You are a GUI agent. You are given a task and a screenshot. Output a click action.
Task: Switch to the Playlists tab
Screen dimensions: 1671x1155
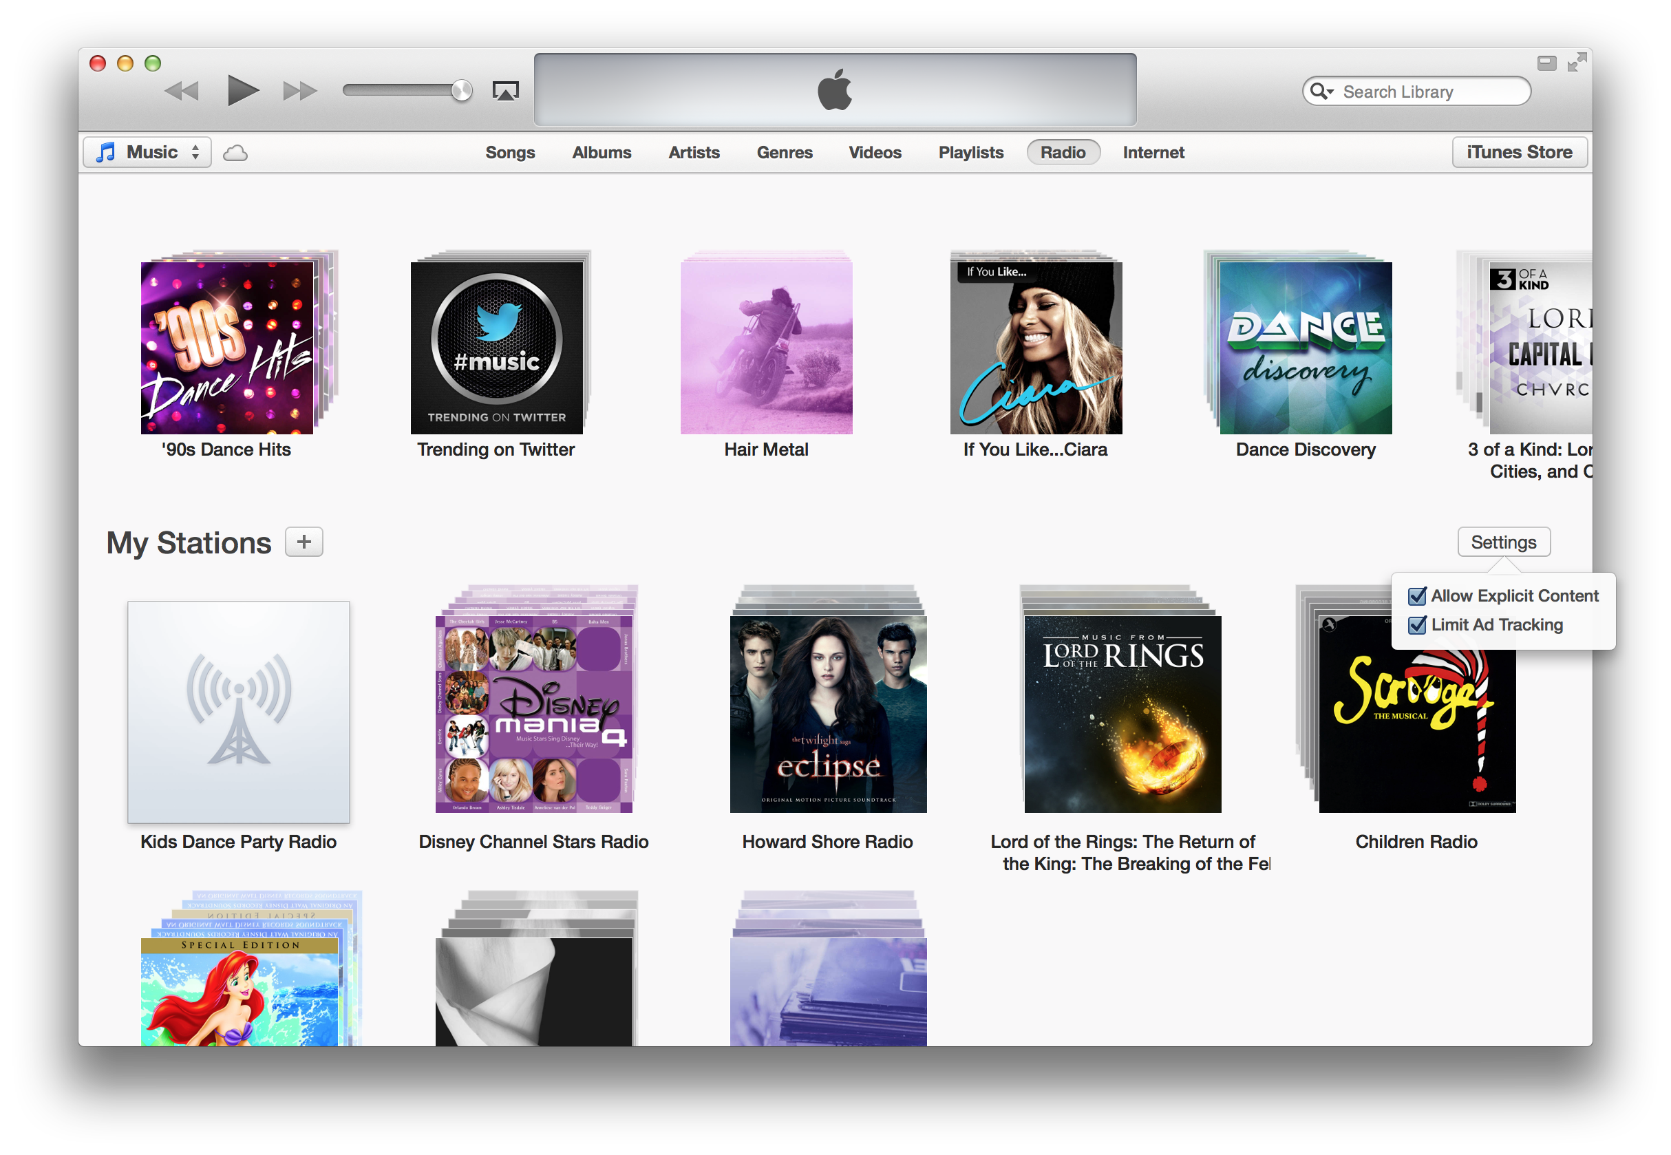tap(970, 153)
